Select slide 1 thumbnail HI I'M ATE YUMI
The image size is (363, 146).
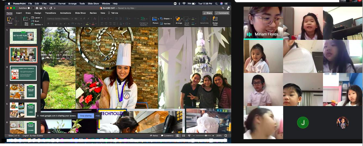click(x=23, y=36)
